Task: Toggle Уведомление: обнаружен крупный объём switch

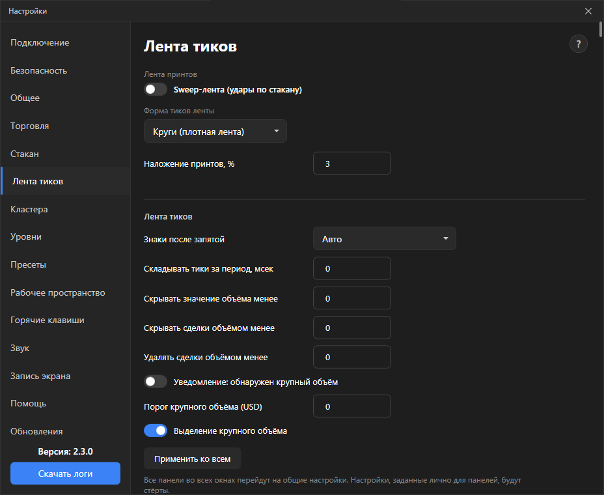Action: pyautogui.click(x=156, y=382)
